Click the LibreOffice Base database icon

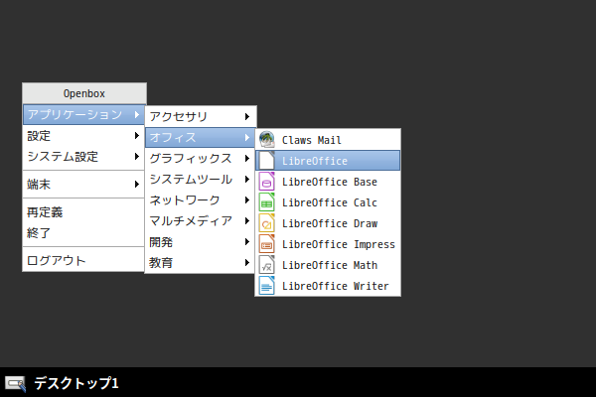267,182
